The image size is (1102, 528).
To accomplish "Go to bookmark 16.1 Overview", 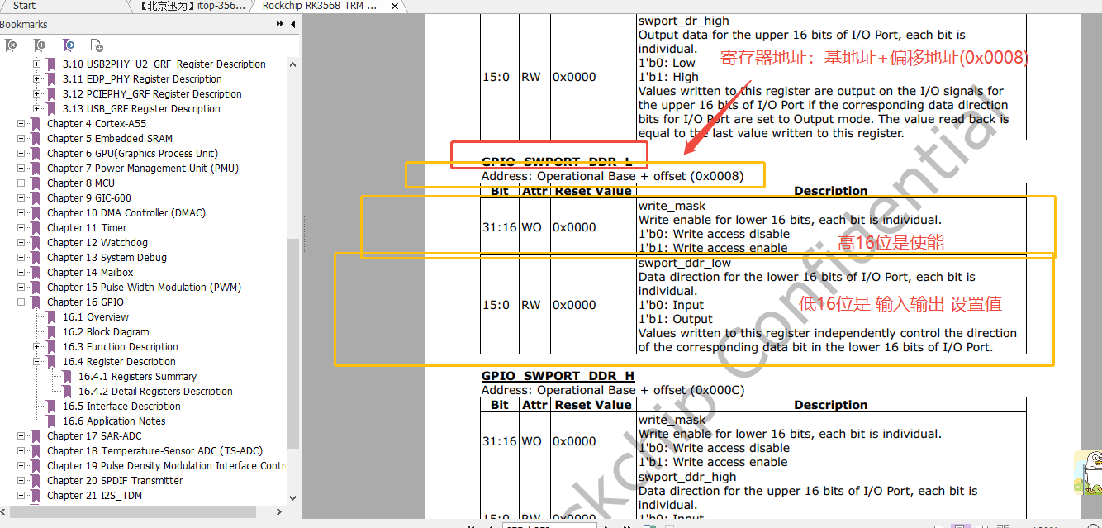I will [x=96, y=317].
